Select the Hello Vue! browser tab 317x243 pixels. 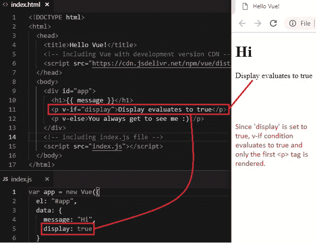[x=266, y=6]
